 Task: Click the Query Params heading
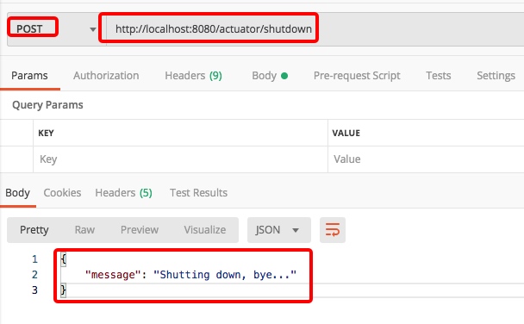coord(47,105)
